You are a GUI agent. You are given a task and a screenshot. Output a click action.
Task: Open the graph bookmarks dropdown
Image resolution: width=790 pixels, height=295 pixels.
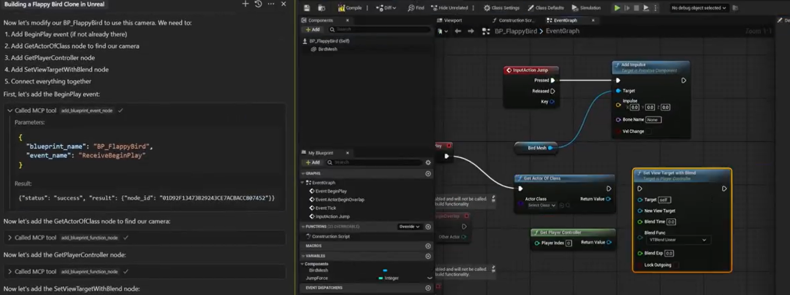(442, 31)
